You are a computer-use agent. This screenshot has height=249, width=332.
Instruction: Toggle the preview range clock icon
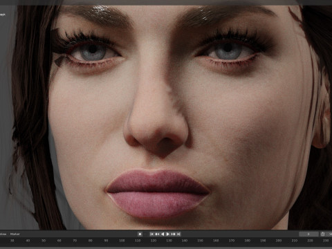[x=322, y=234]
